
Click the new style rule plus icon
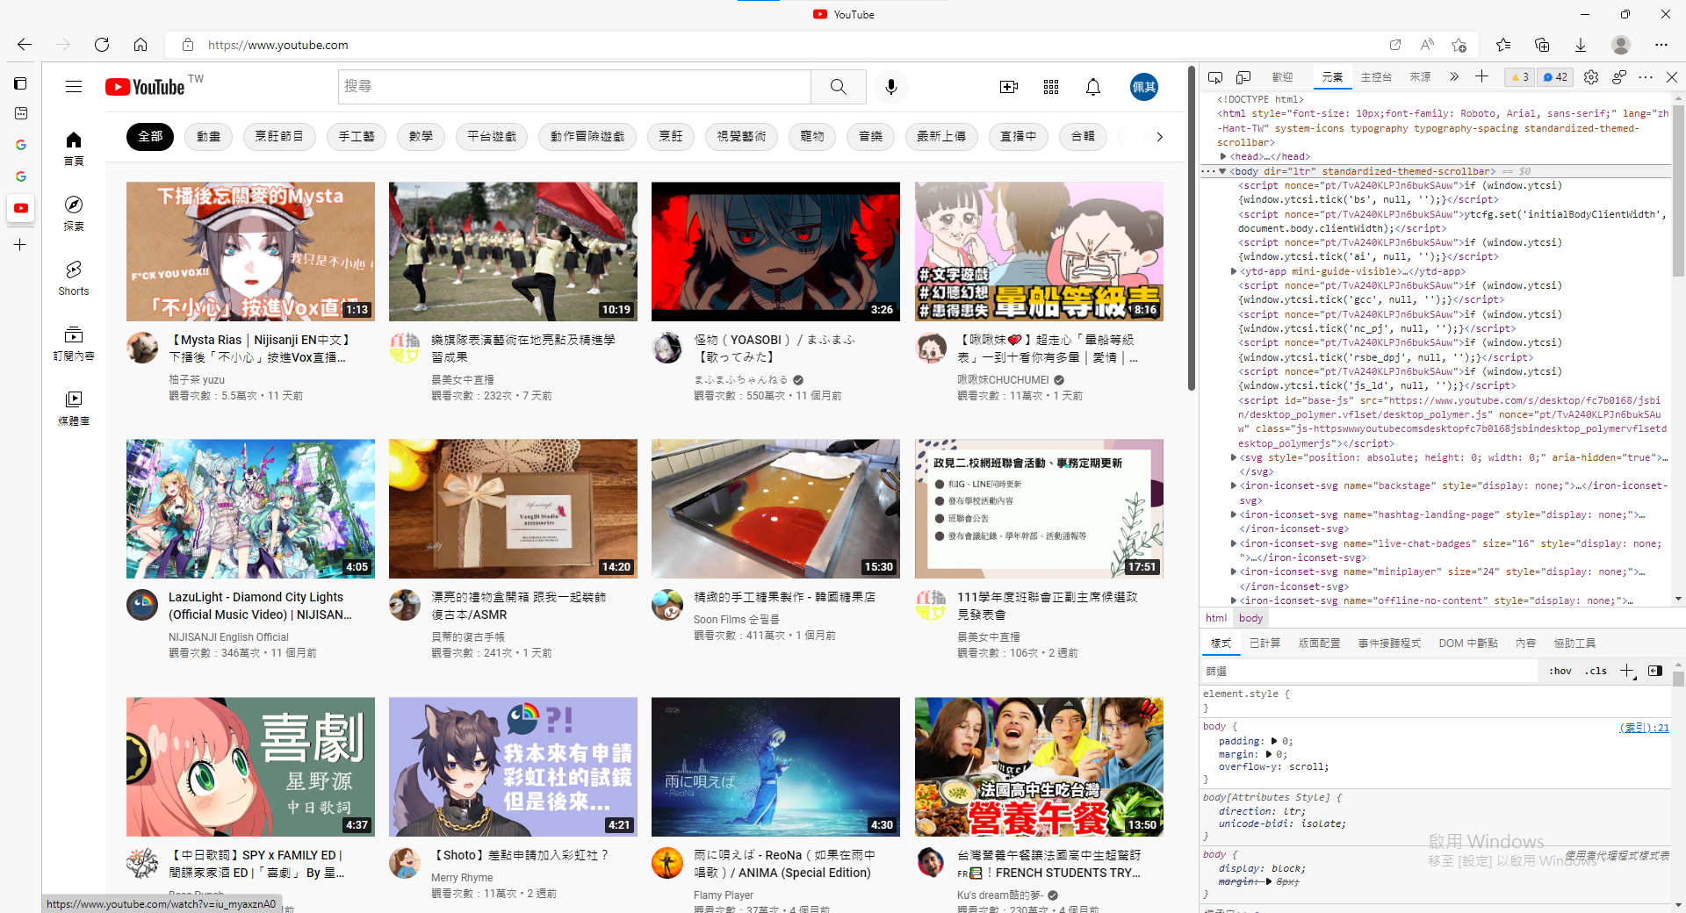point(1627,671)
